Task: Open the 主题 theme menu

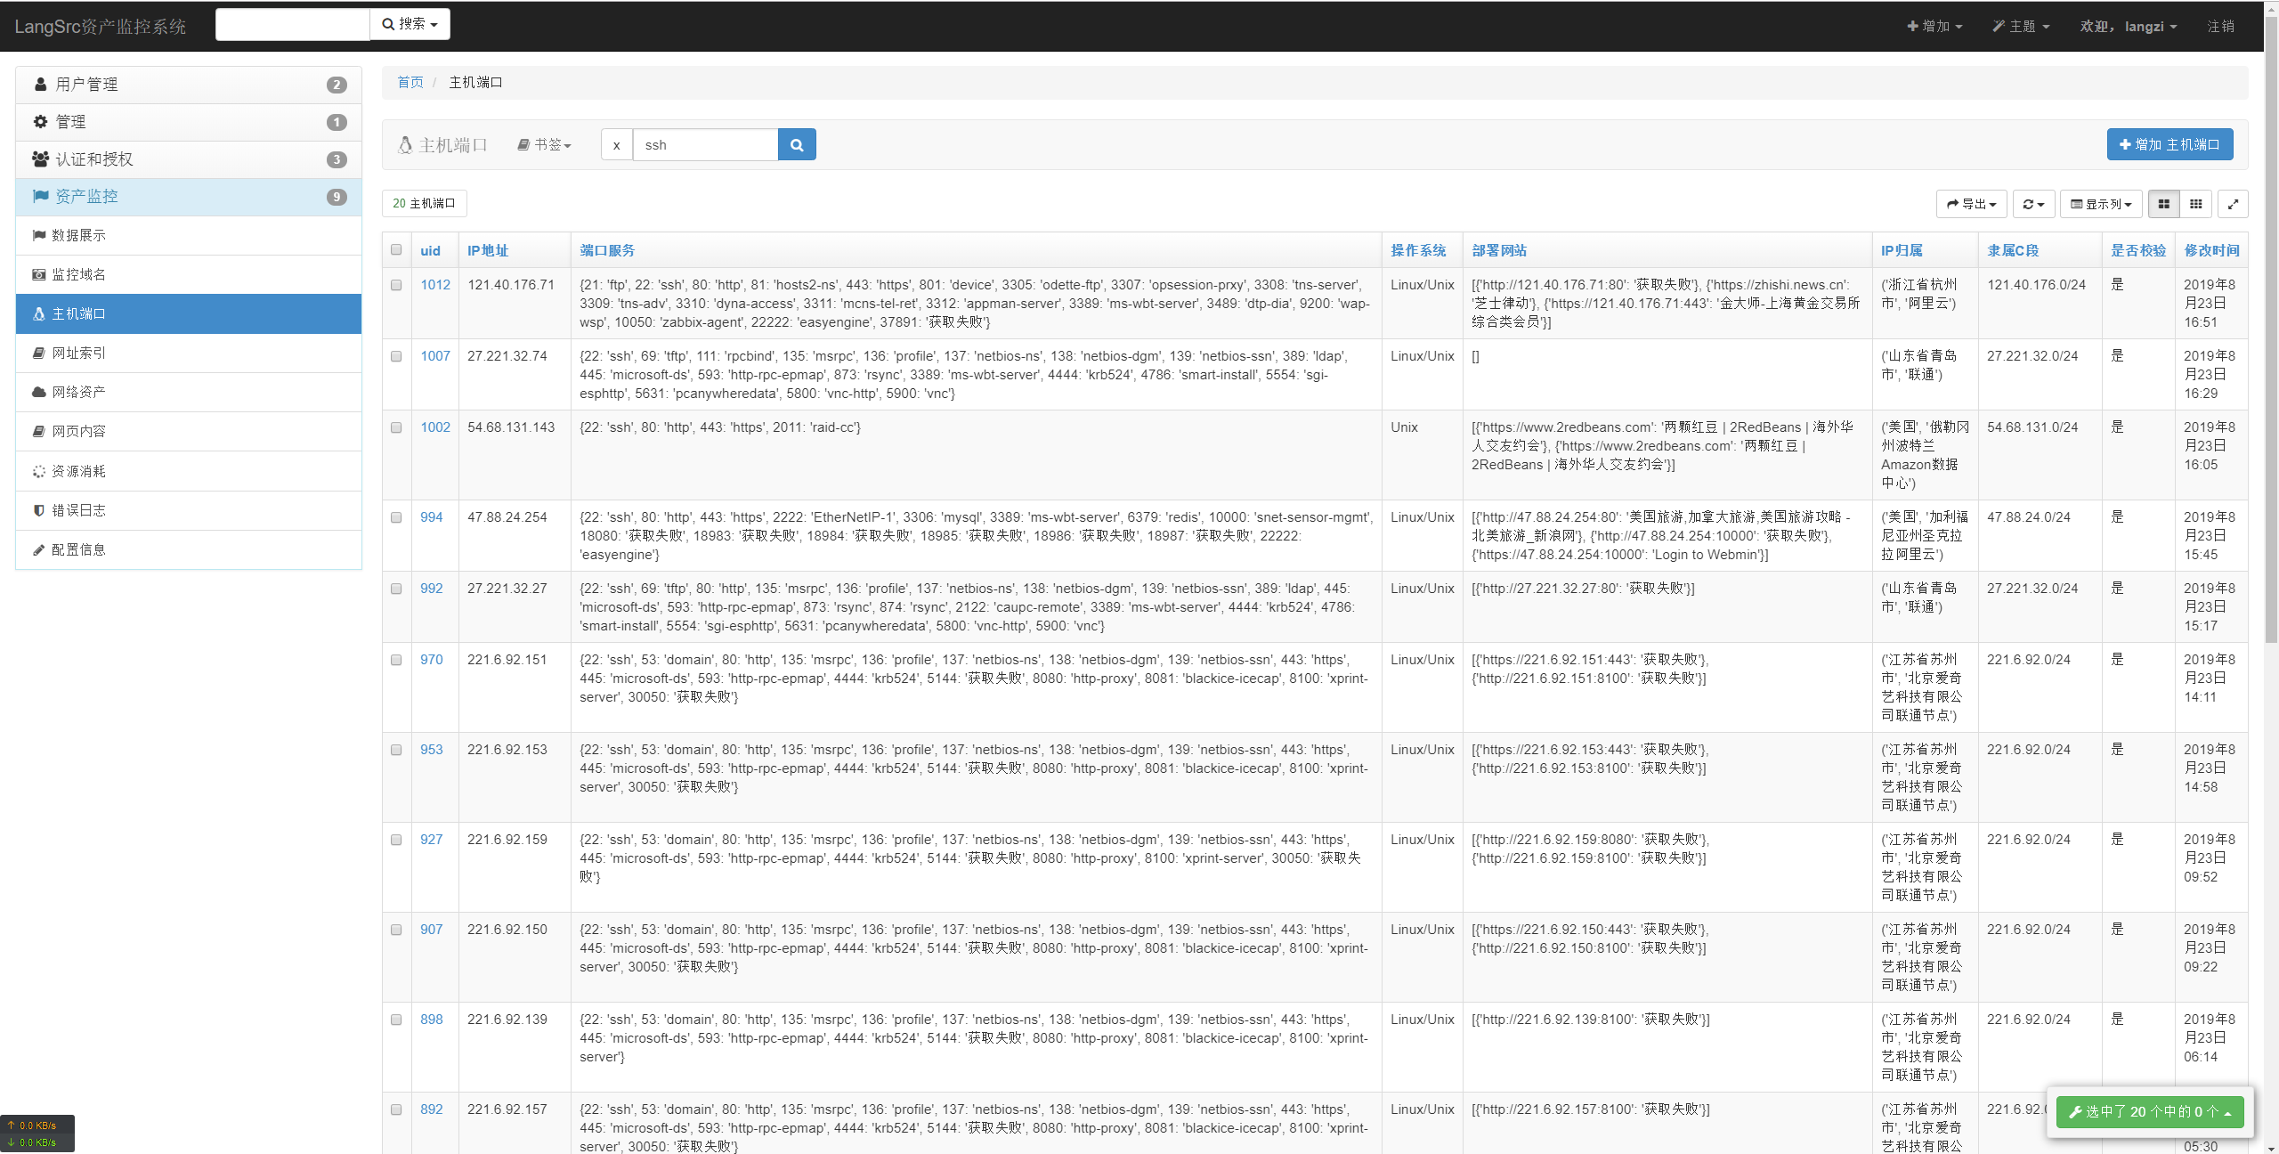Action: pos(2021,27)
